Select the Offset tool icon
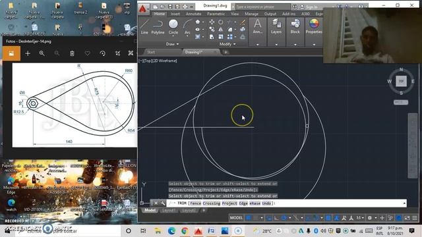The height and width of the screenshot is (237, 422). 243,37
